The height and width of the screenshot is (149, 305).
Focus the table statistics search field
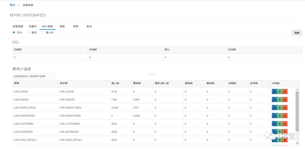33,76
